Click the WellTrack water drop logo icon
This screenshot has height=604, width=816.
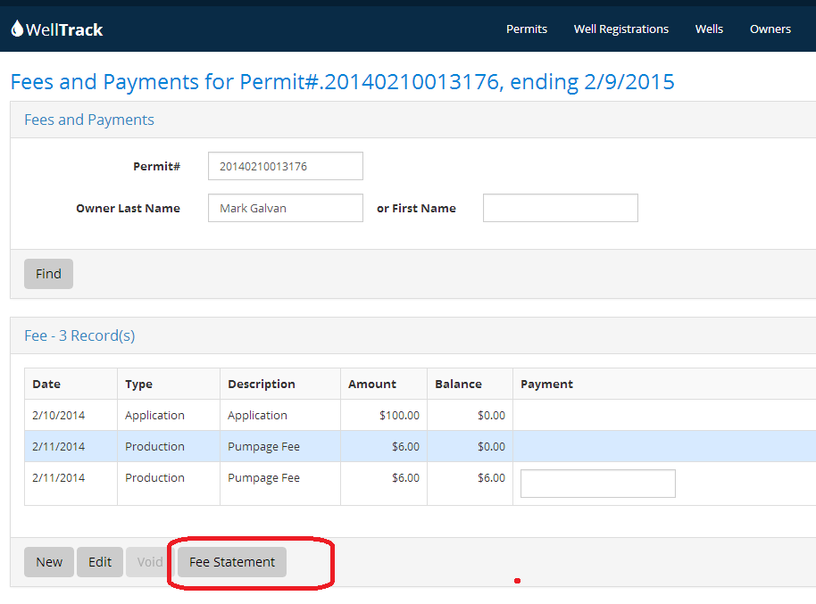pos(17,29)
